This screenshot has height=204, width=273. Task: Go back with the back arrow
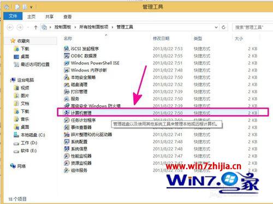[10, 27]
